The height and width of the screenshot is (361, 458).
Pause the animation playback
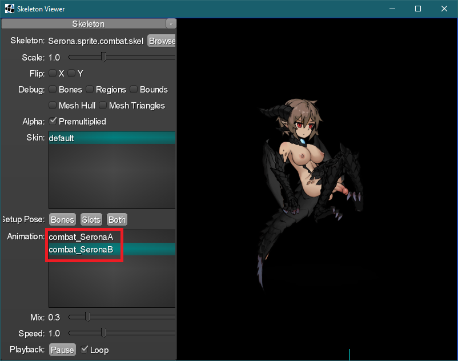point(62,350)
